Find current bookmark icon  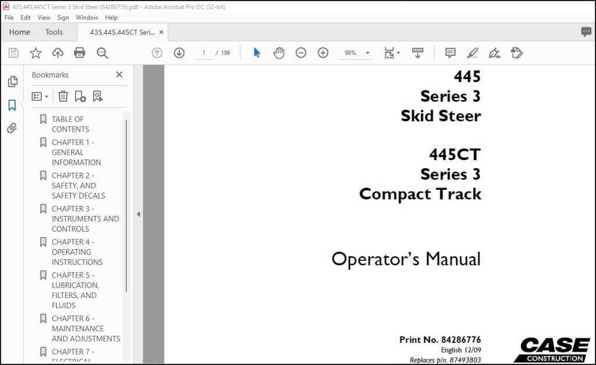[98, 97]
